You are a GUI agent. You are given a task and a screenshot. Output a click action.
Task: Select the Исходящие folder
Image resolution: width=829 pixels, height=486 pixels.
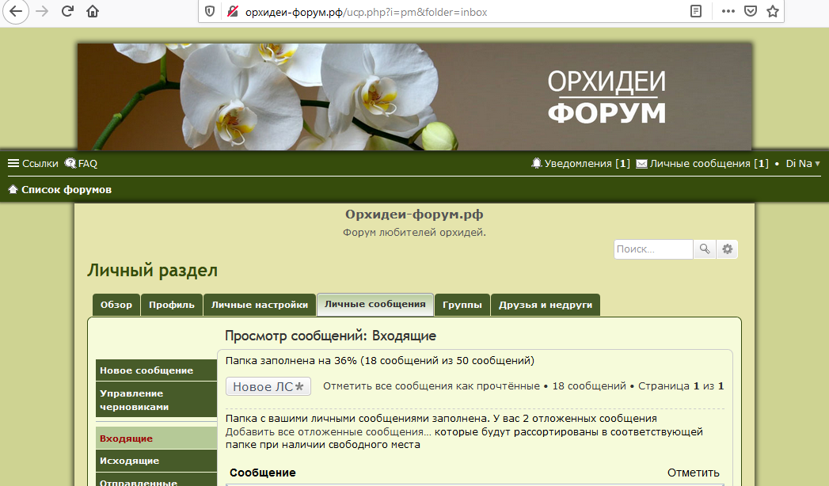[157, 460]
